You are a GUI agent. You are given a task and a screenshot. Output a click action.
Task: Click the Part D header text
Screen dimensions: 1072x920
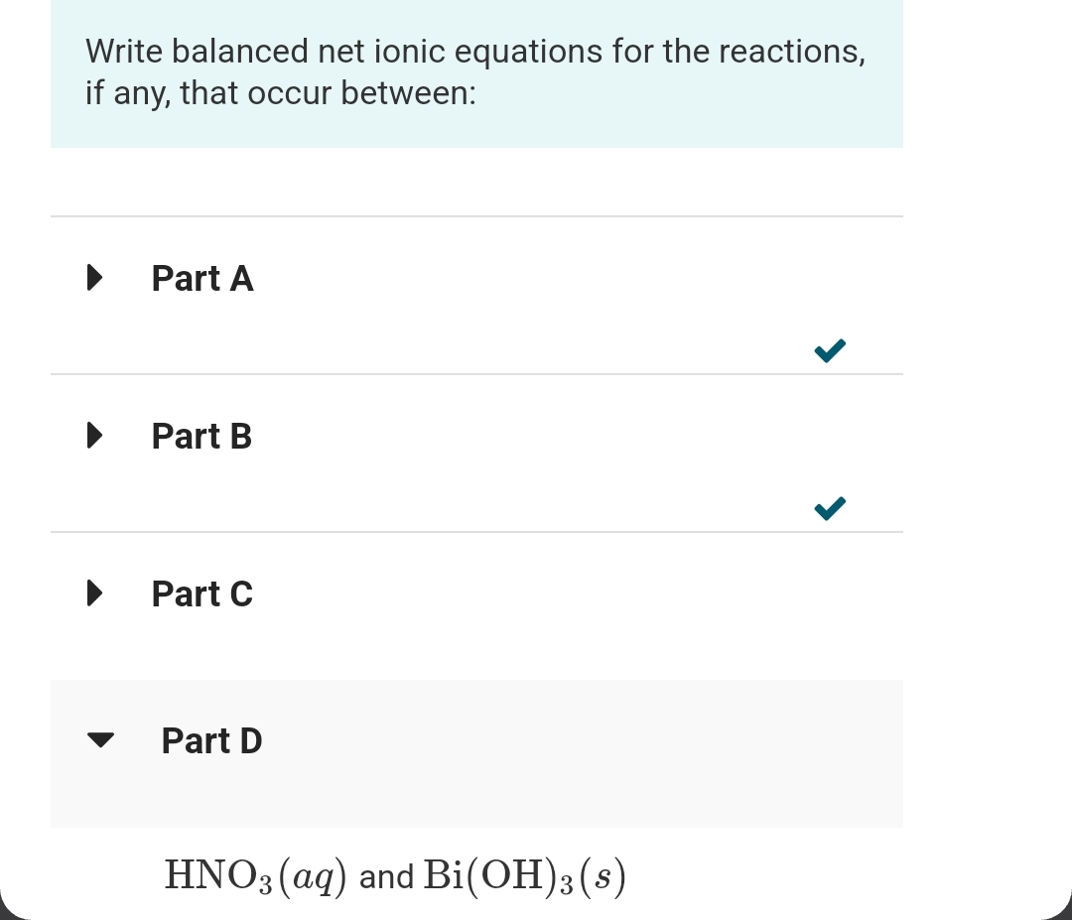pos(211,739)
